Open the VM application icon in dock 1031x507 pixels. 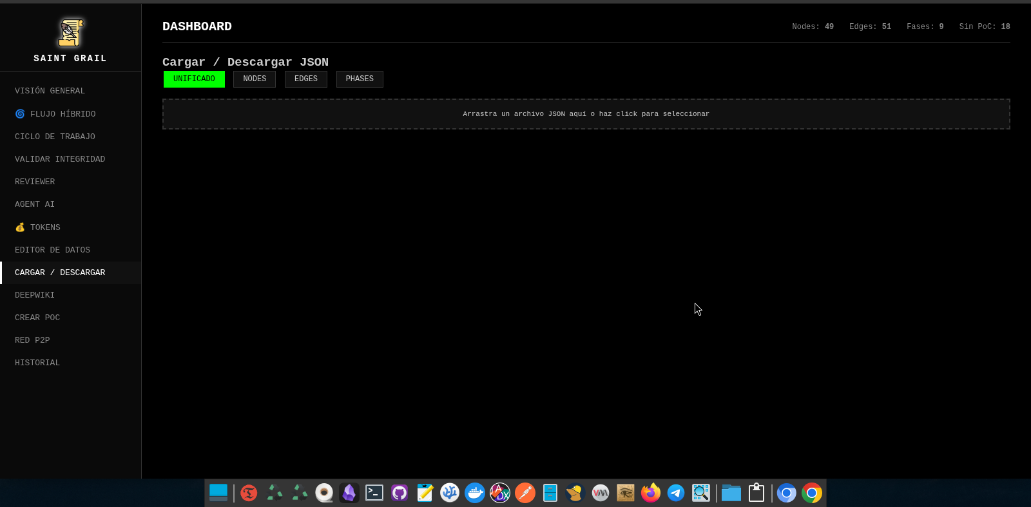click(x=601, y=493)
